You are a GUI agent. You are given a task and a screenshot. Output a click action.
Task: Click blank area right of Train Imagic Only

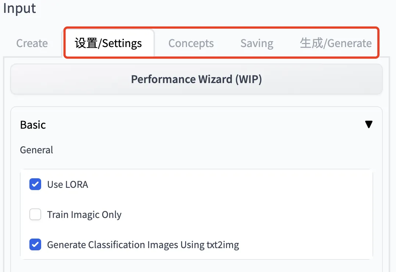tap(239, 215)
